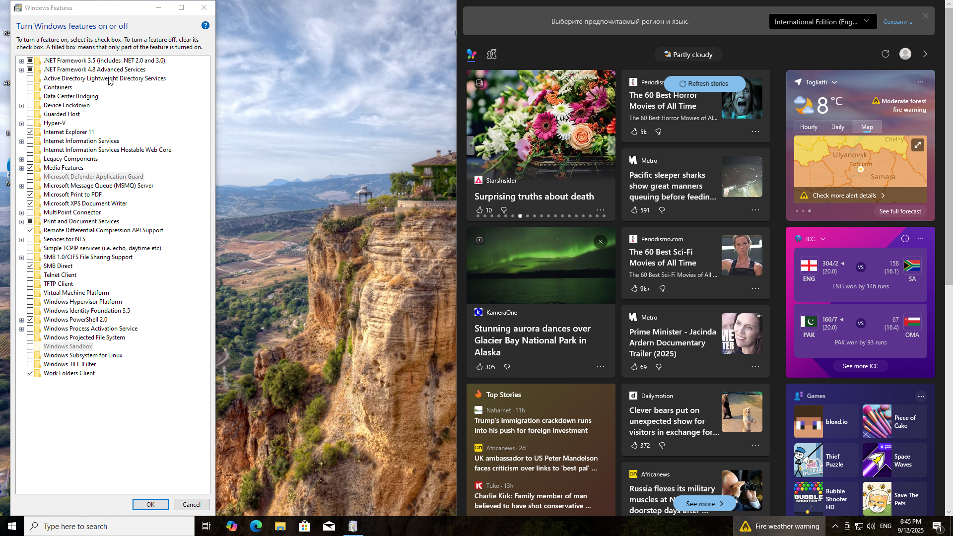Screen dimensions: 953x536
Task: Dismiss the aurora video with the X icon
Action: point(600,242)
